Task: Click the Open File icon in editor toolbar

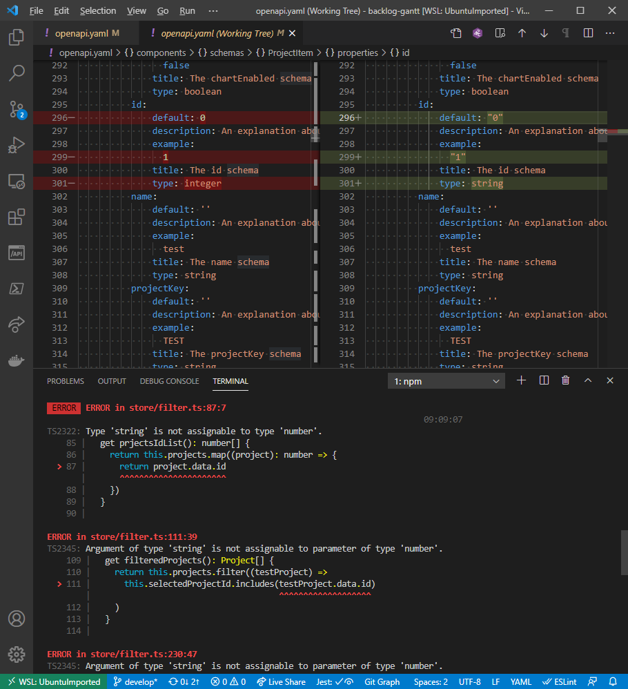Action: [x=456, y=33]
